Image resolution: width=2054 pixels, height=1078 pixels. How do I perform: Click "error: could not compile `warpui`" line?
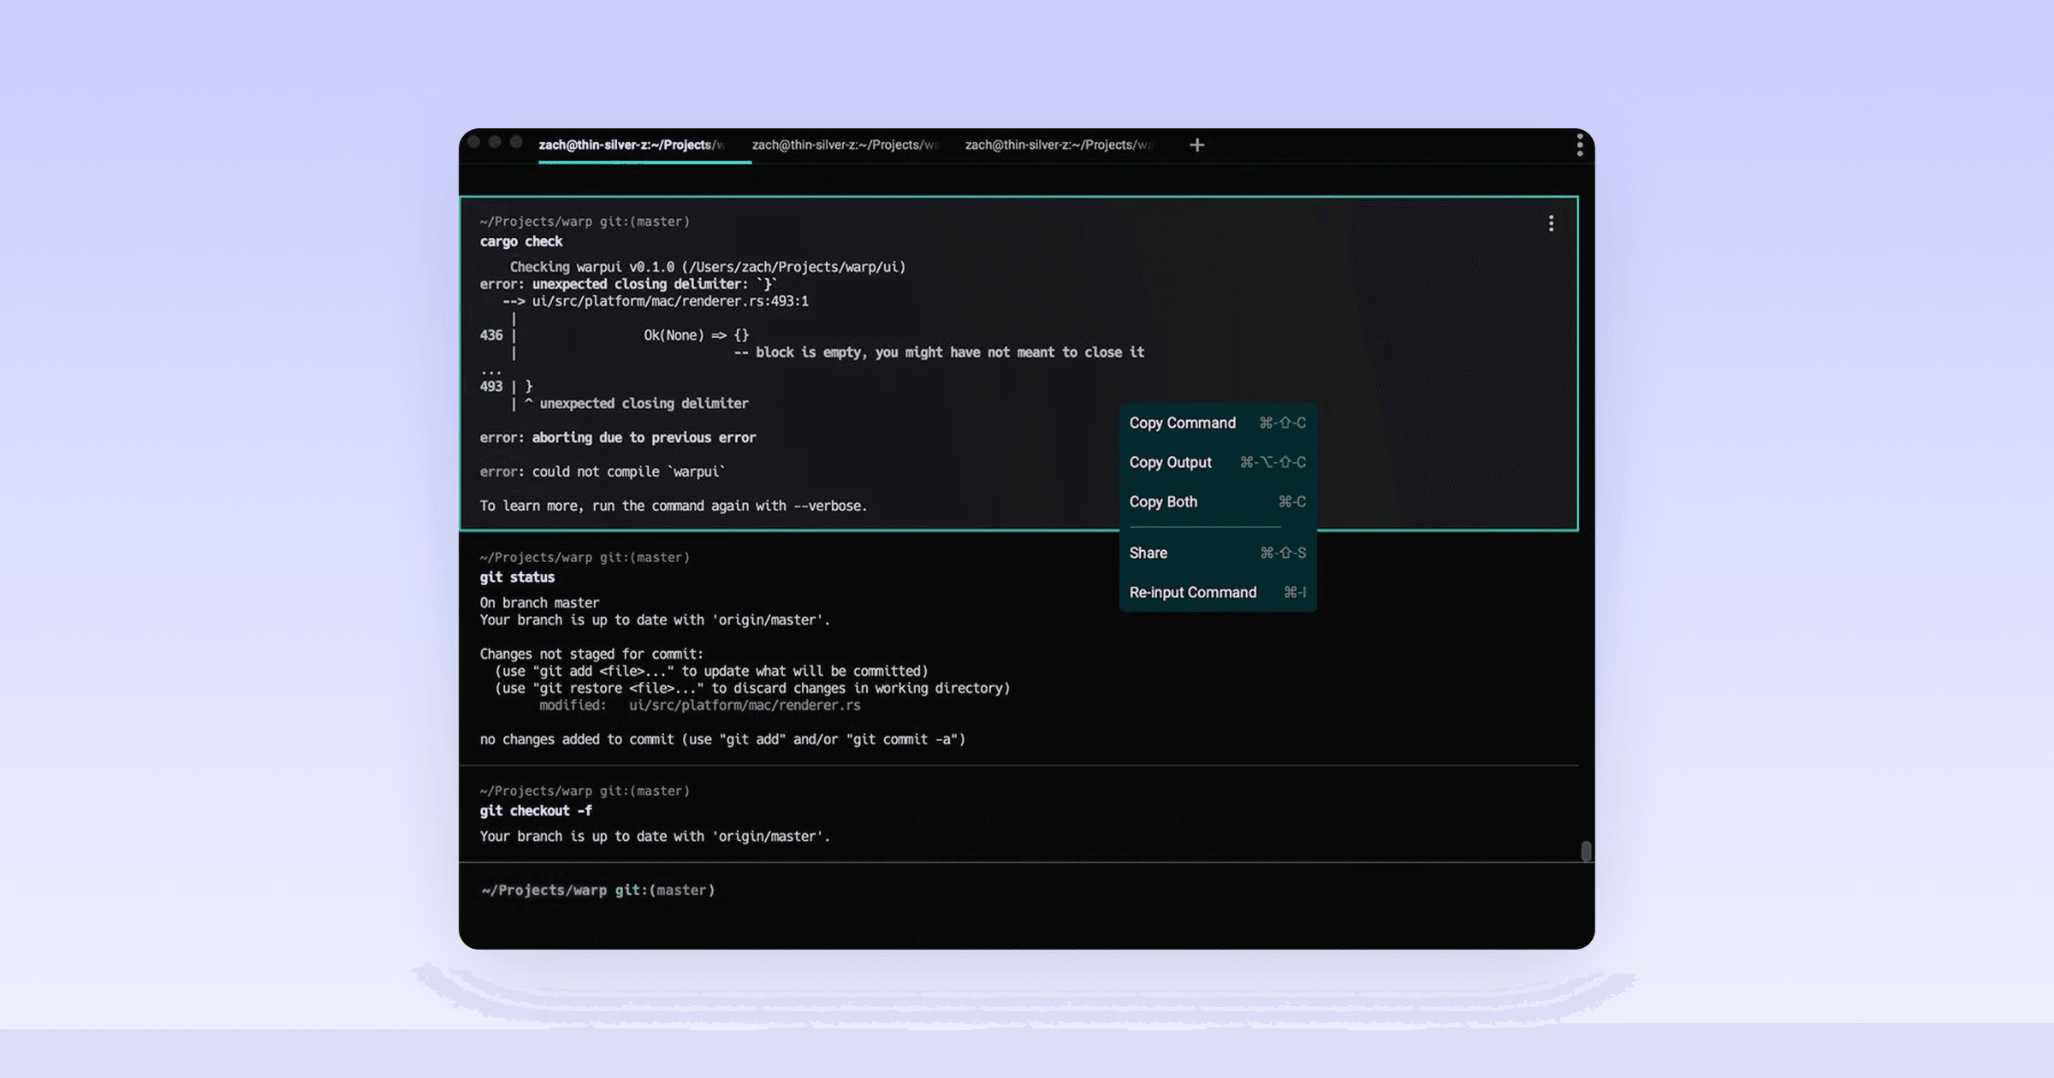603,472
